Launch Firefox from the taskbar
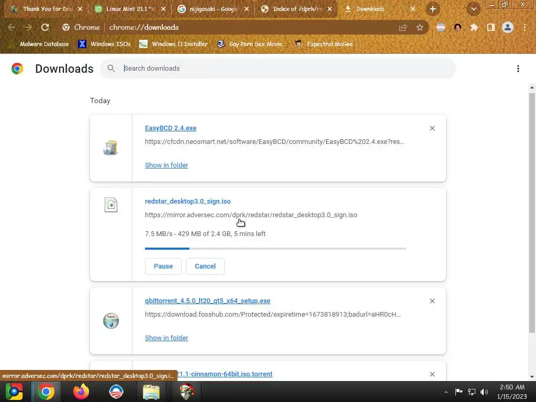This screenshot has height=402, width=536. (81, 392)
